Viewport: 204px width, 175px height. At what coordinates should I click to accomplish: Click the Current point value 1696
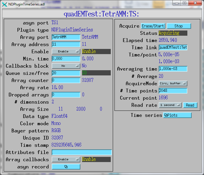point(163,98)
